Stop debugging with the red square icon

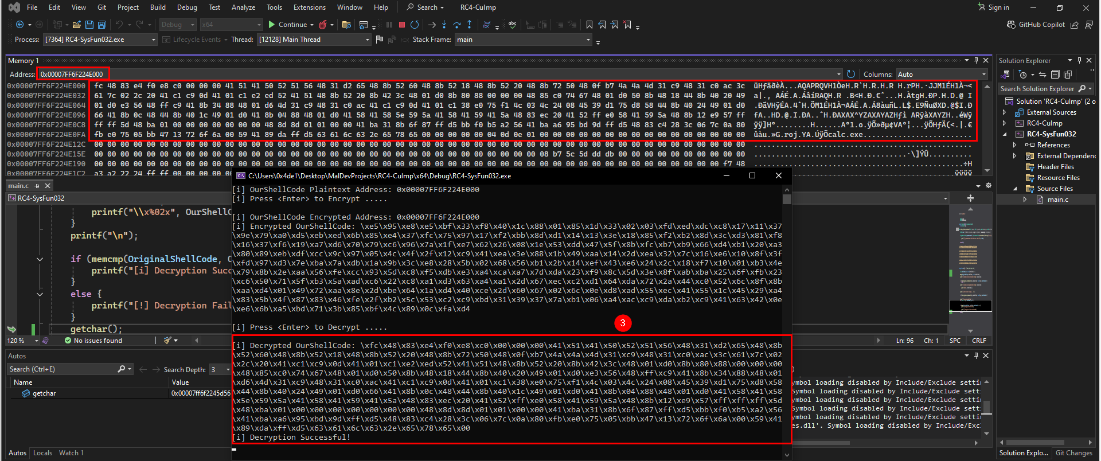(x=402, y=25)
